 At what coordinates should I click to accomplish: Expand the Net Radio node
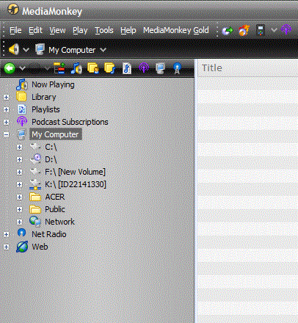tap(6, 234)
